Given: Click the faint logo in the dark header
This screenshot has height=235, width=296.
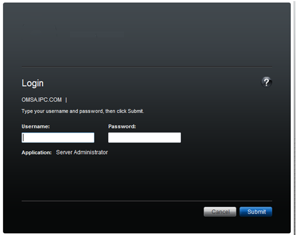Looking at the screenshot, I should [x=73, y=31].
